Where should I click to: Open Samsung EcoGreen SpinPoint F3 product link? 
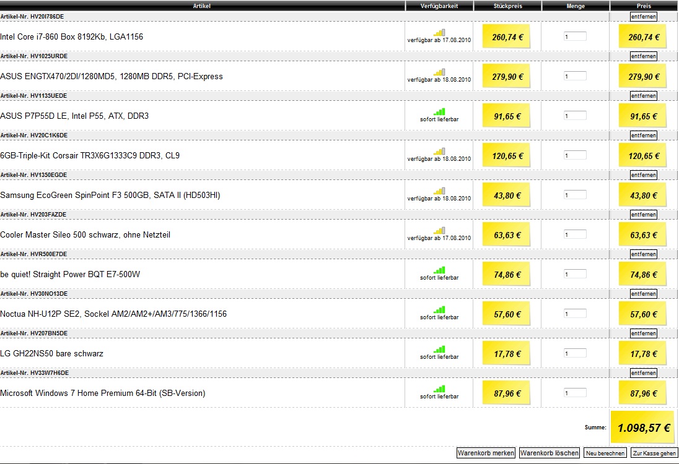click(110, 195)
